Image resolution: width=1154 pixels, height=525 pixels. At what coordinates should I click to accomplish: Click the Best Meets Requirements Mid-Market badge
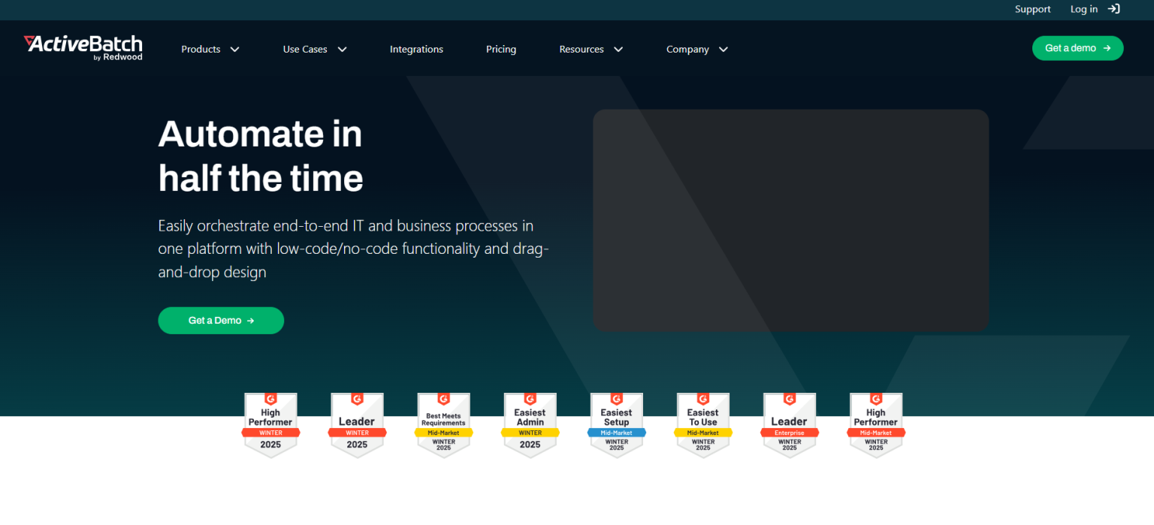[x=443, y=425]
